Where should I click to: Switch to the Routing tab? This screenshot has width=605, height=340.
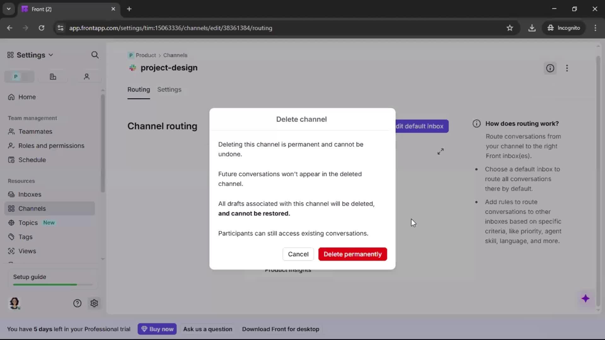pos(139,90)
